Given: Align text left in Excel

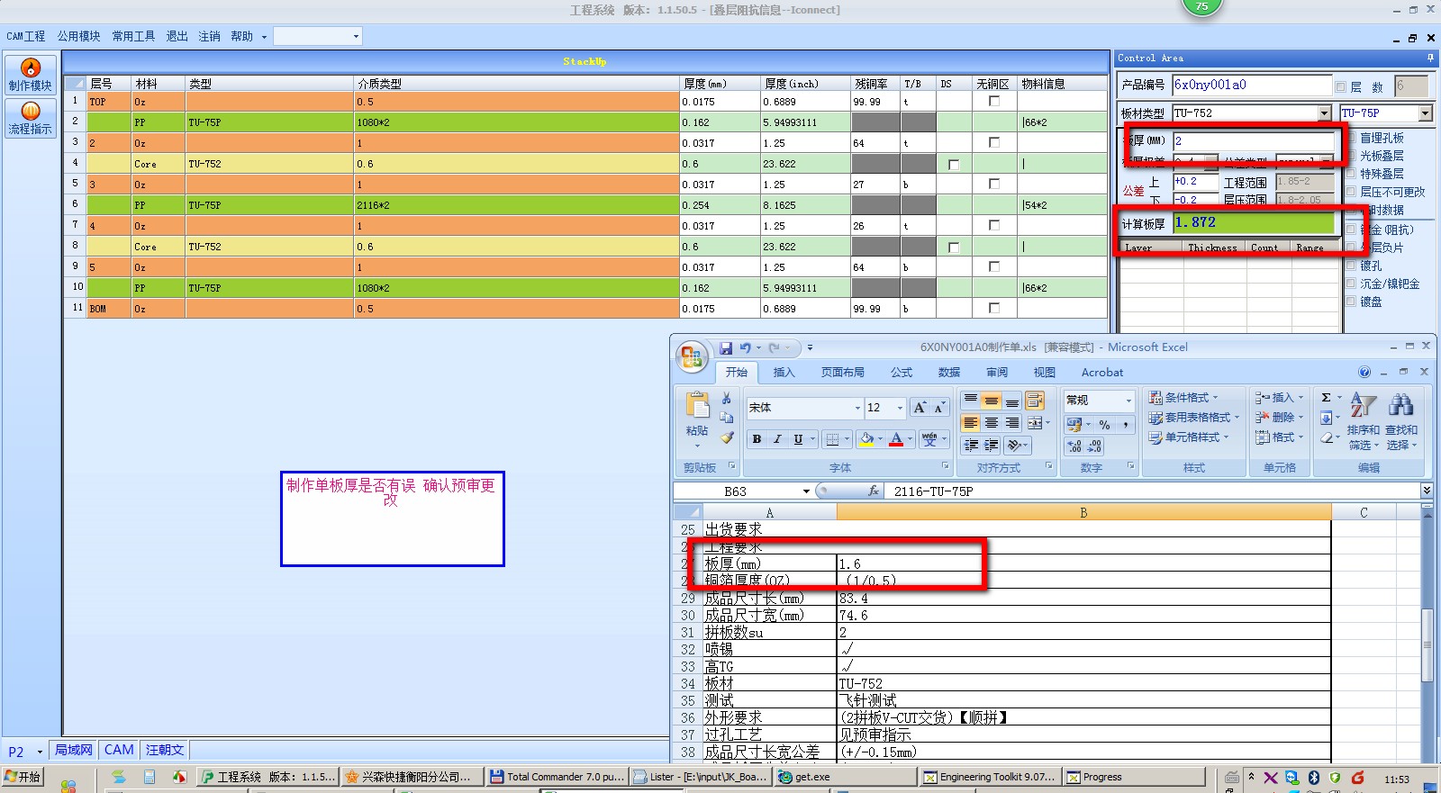Looking at the screenshot, I should pos(970,422).
